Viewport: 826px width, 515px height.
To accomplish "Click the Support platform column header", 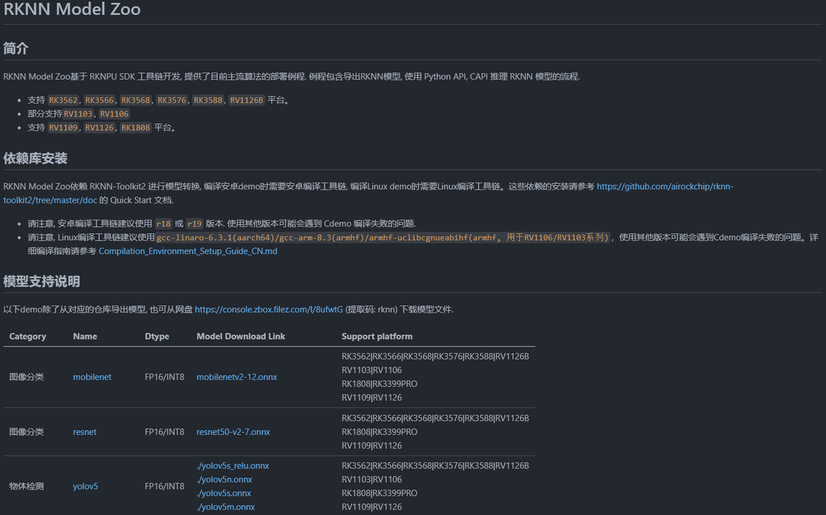I will 377,336.
